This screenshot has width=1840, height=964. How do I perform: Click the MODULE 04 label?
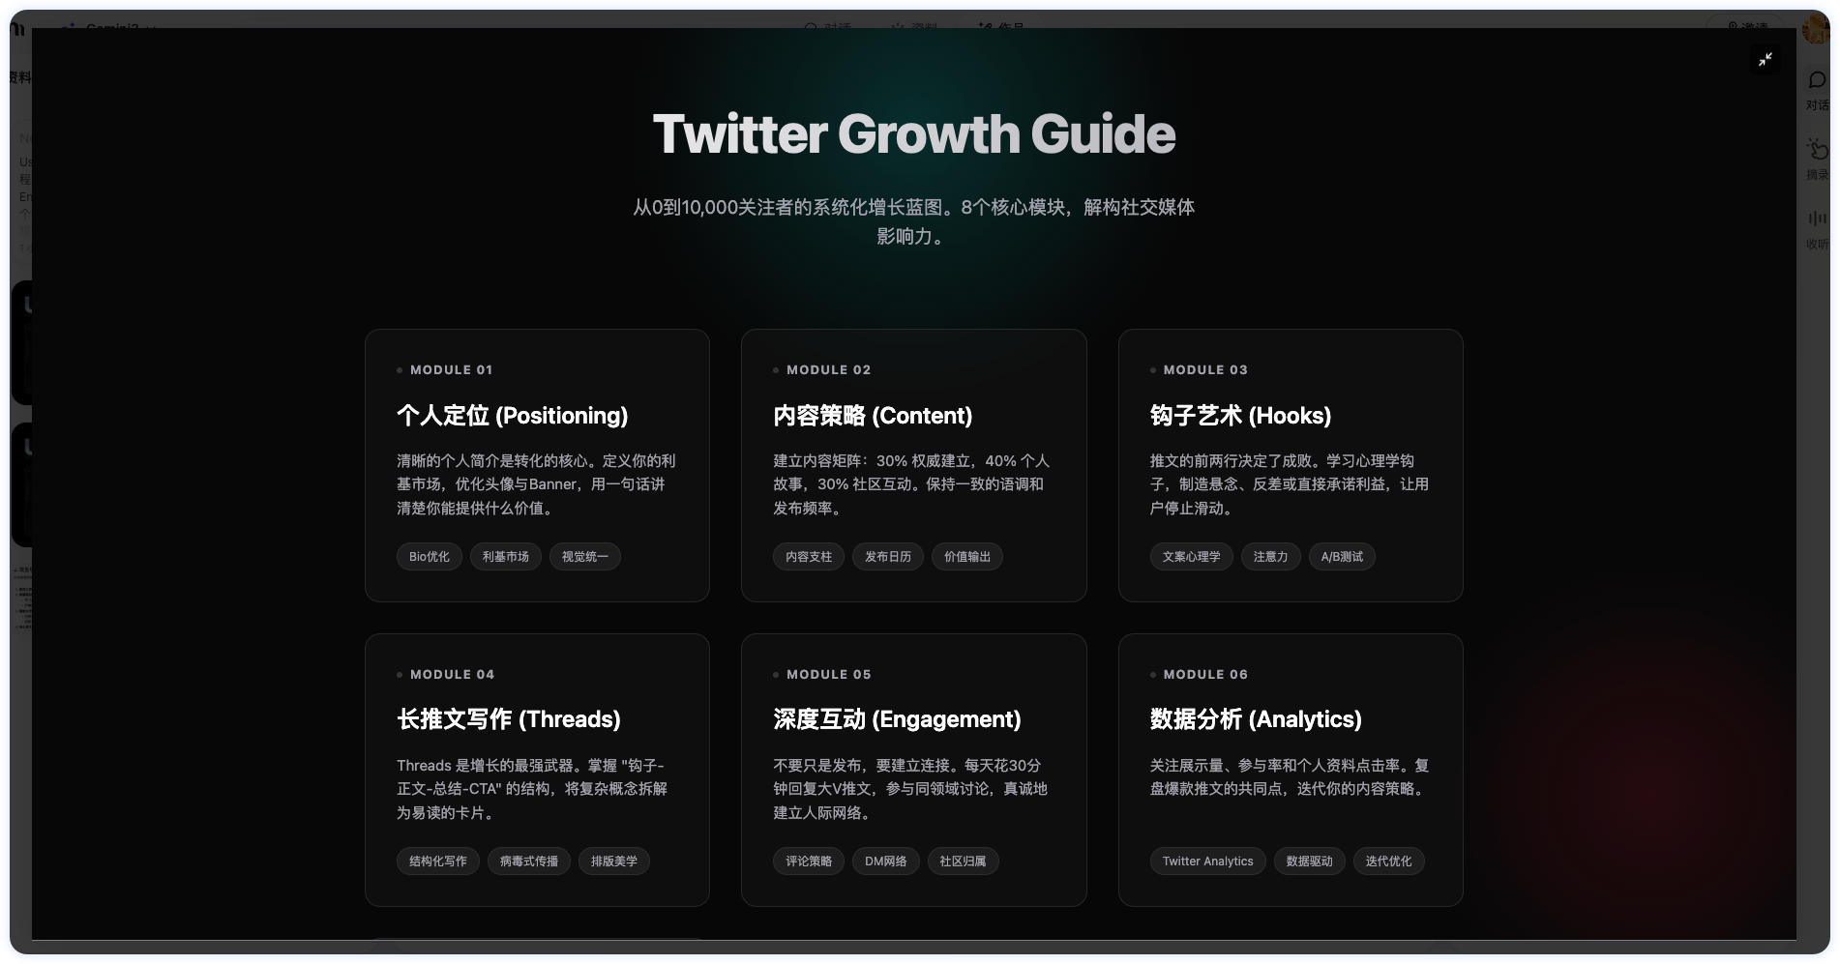pyautogui.click(x=452, y=674)
